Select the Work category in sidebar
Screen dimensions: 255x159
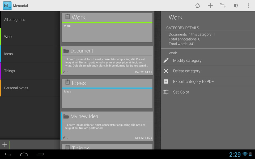pos(30,37)
